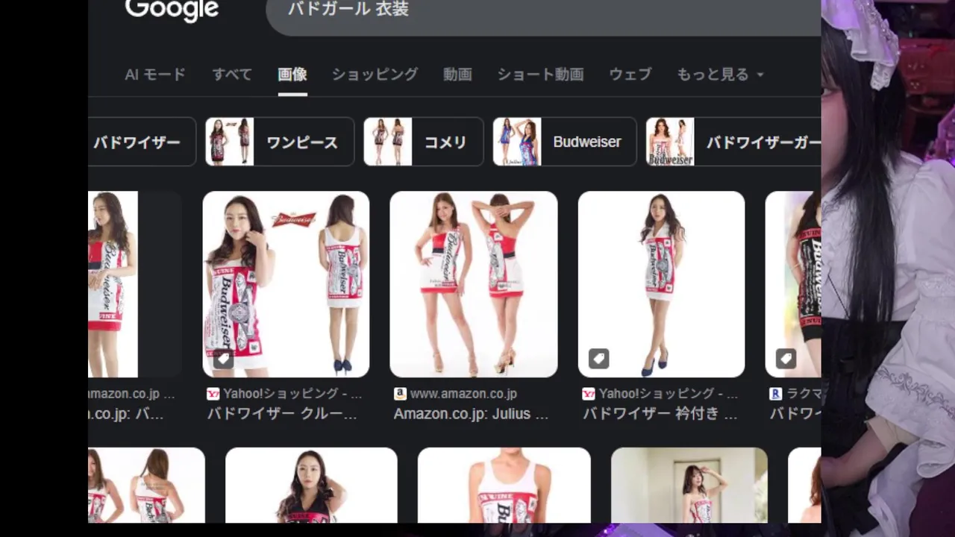This screenshot has height=537, width=955.
Task: Click the www.amazon.co.jp source text
Action: coord(463,394)
